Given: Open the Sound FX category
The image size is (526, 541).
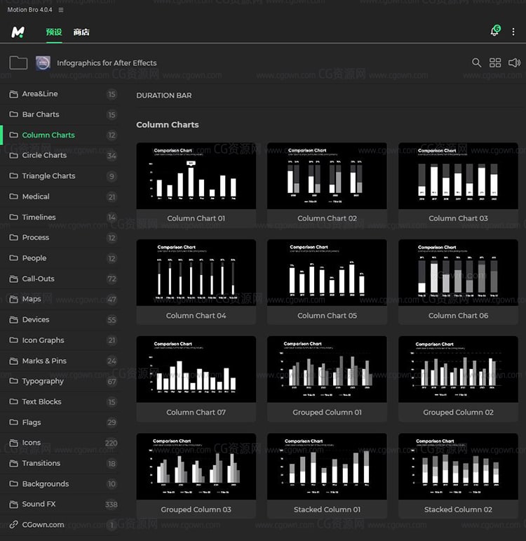Looking at the screenshot, I should point(60,505).
